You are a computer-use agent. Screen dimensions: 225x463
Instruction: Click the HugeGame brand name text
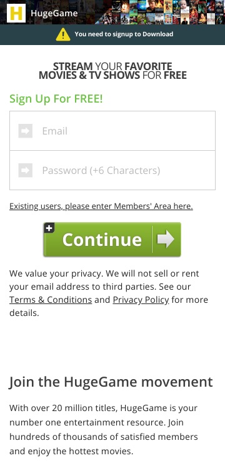pos(54,13)
